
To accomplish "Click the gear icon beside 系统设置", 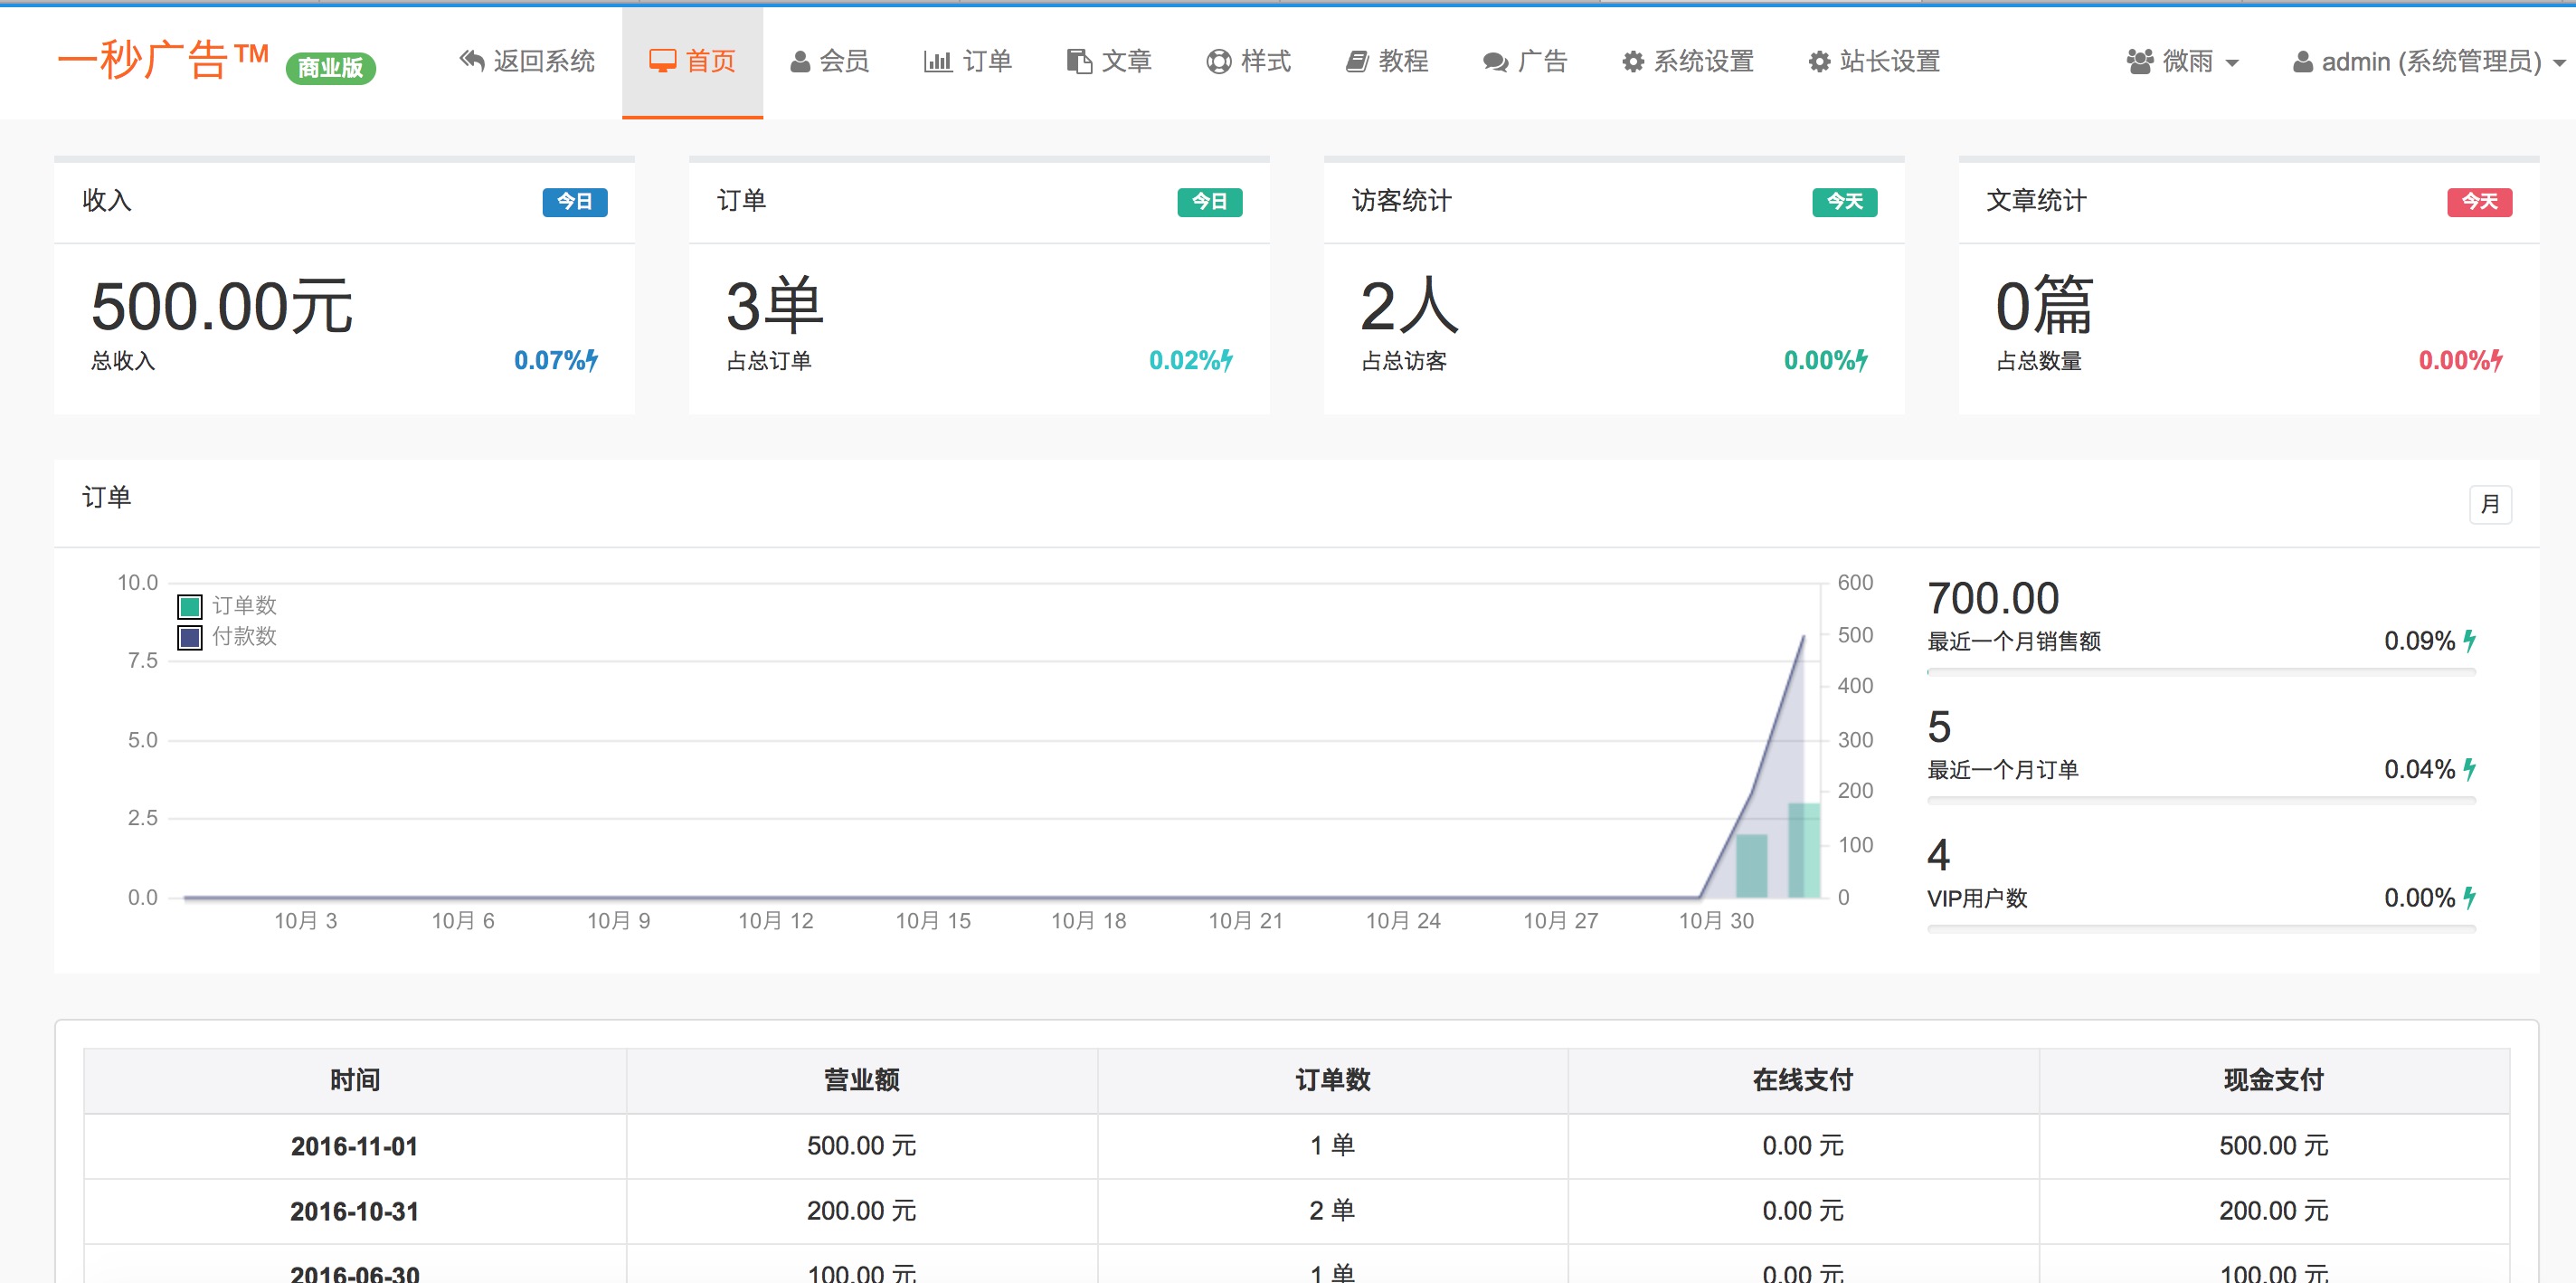I will [x=1633, y=62].
